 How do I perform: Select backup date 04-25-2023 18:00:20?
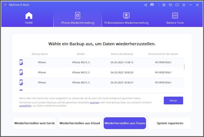122,72
